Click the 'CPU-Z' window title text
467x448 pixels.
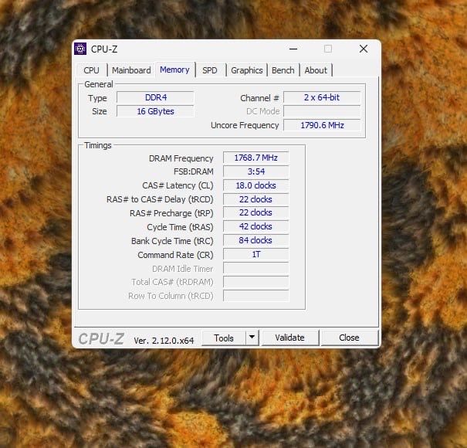[104, 49]
